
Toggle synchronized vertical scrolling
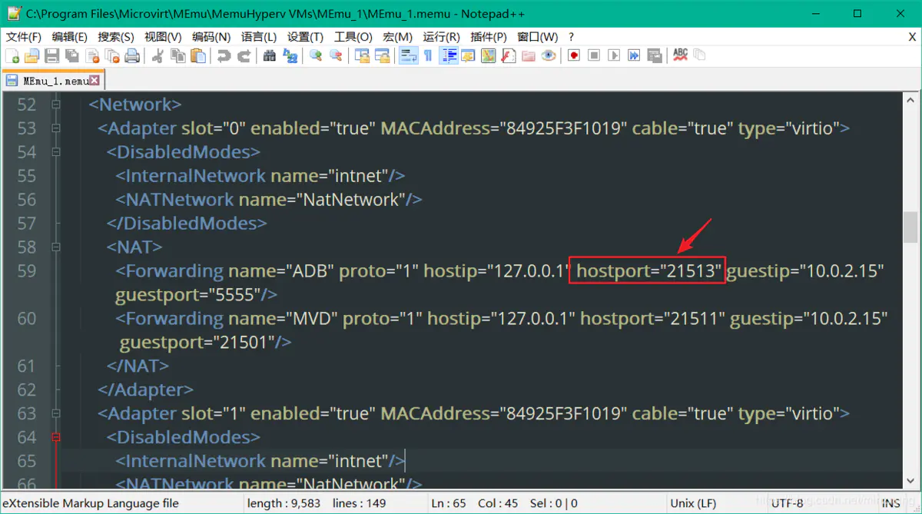[361, 55]
